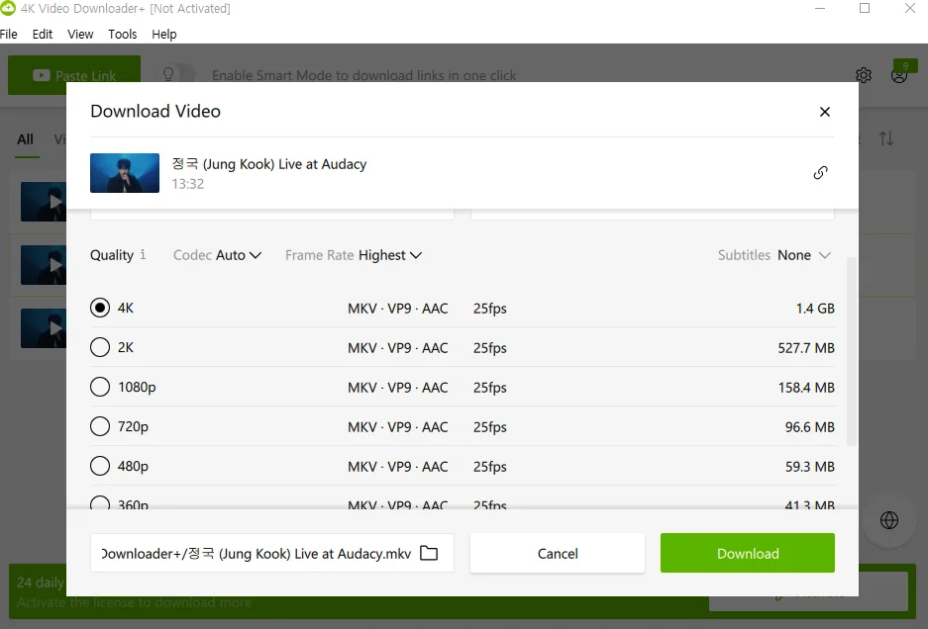Viewport: 928px width, 629px height.
Task: Click the dialog's vertical scrollbar
Action: pyautogui.click(x=852, y=351)
